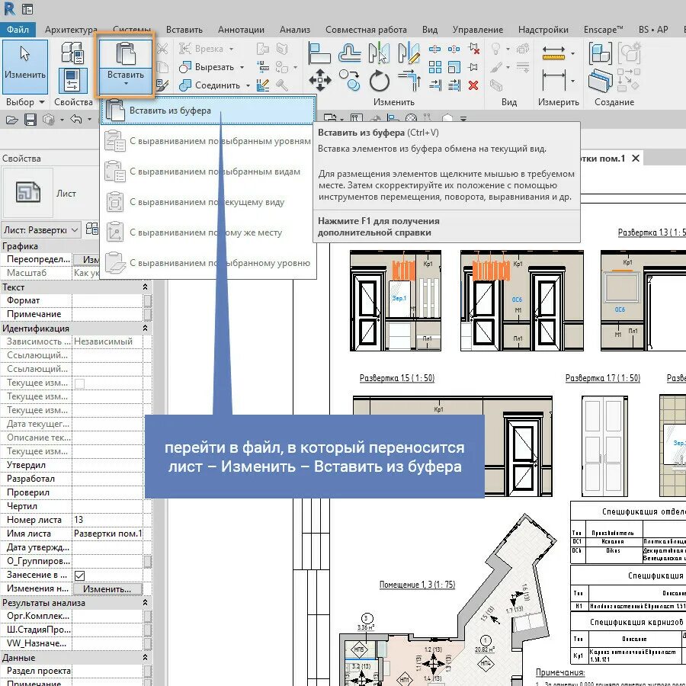686x686 pixels.
Task: Activate the Align tool icon
Action: coord(319,53)
